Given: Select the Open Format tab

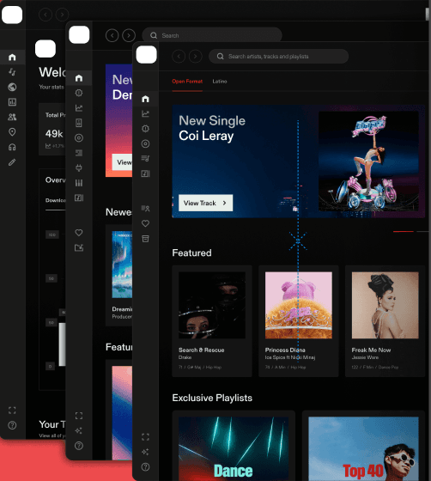Looking at the screenshot, I should (x=187, y=82).
